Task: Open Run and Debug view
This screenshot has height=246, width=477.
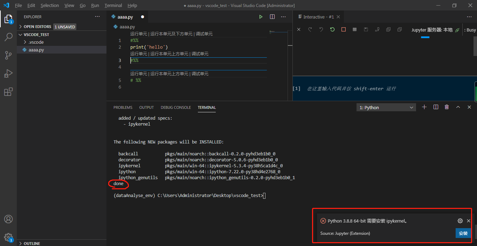Action: tap(8, 73)
